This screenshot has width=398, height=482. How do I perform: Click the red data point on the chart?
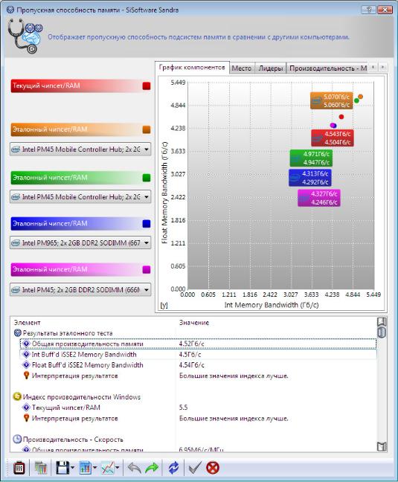tap(341, 117)
